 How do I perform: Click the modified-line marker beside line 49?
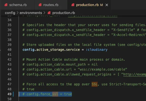pyautogui.click(x=13, y=94)
